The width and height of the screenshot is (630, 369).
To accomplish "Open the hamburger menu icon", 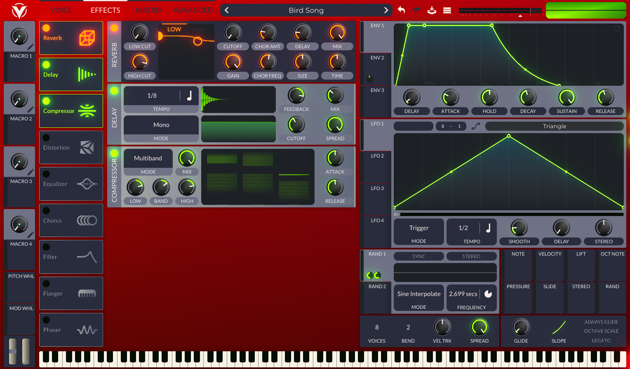I will point(447,10).
